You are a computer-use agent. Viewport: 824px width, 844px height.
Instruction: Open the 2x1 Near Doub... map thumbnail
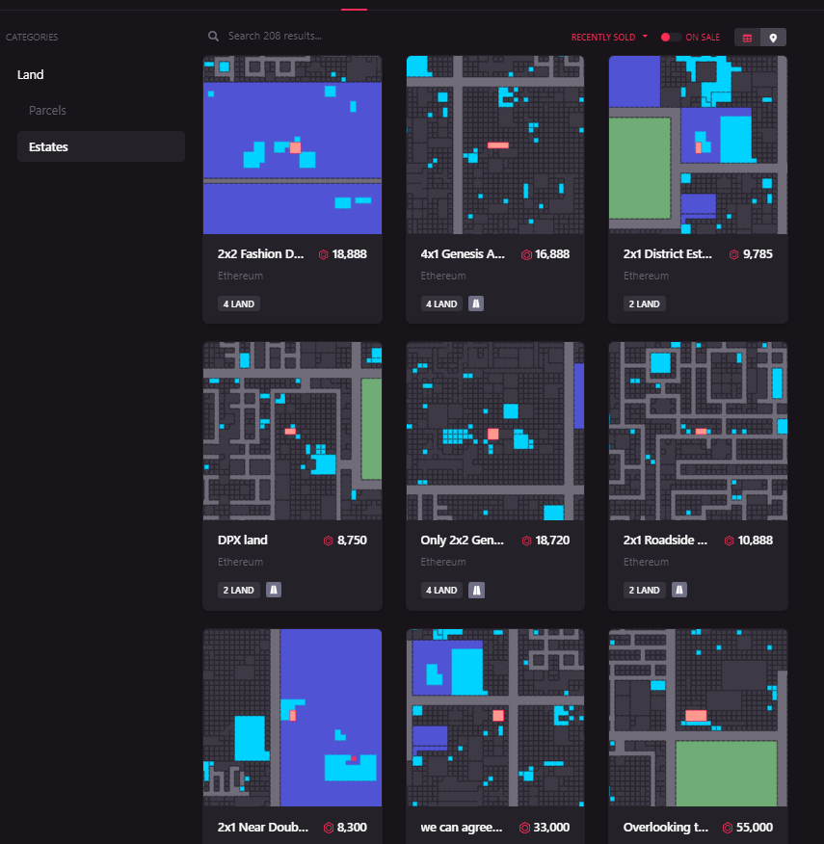pyautogui.click(x=292, y=717)
